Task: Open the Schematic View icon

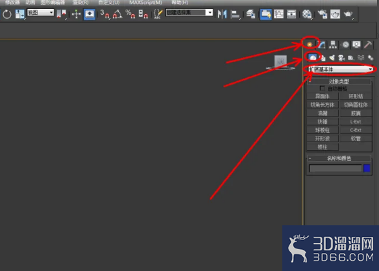Action: pos(291,14)
